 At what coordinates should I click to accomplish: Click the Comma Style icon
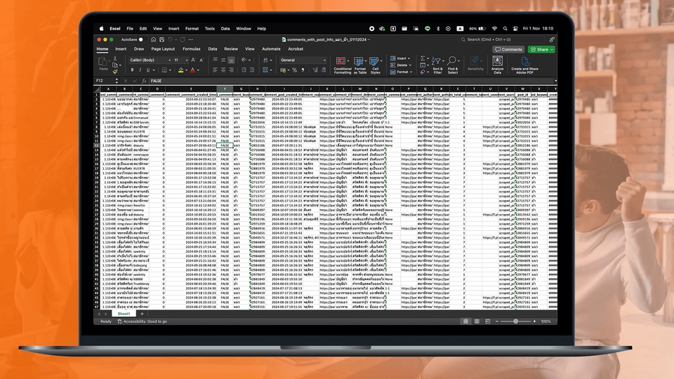(x=303, y=70)
